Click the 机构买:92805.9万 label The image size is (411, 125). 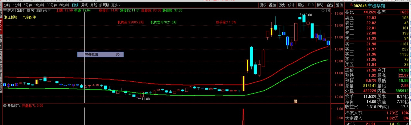(131, 22)
